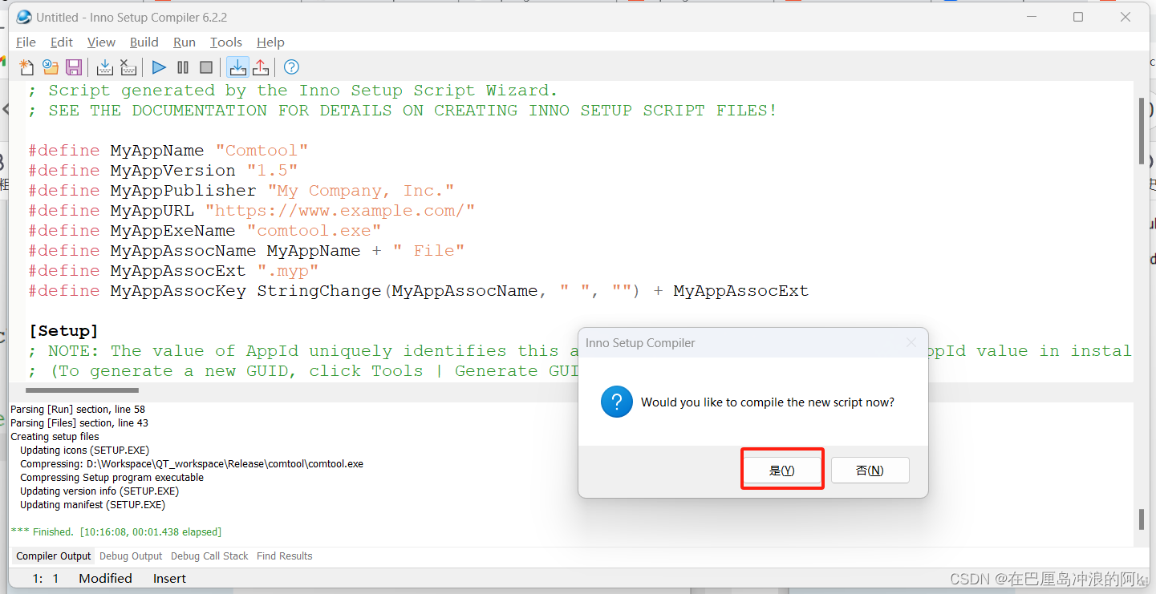
Task: Open the Tools menu
Action: pos(225,42)
